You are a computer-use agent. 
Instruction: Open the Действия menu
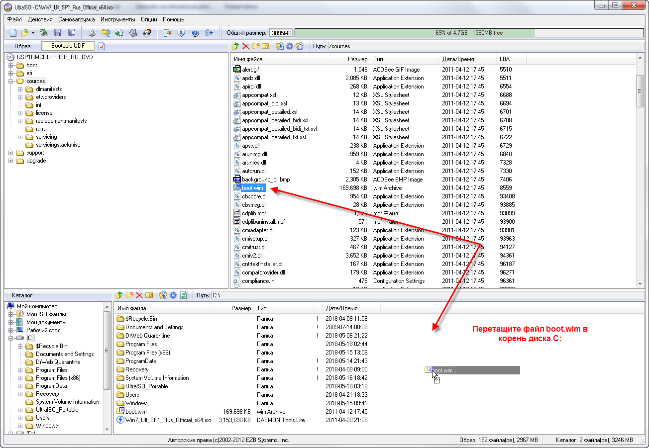40,19
